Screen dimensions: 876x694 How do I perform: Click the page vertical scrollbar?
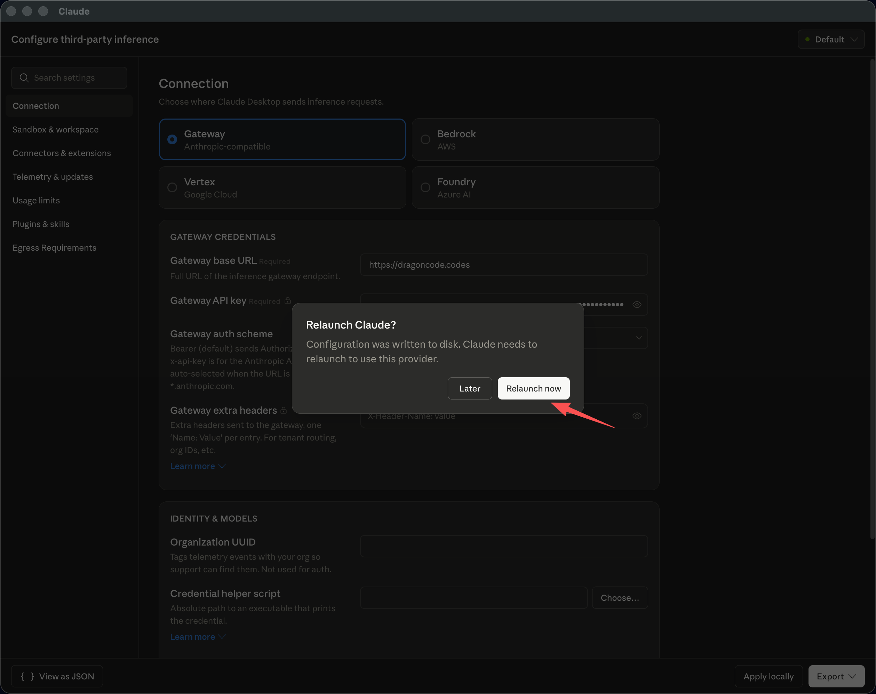(872, 299)
